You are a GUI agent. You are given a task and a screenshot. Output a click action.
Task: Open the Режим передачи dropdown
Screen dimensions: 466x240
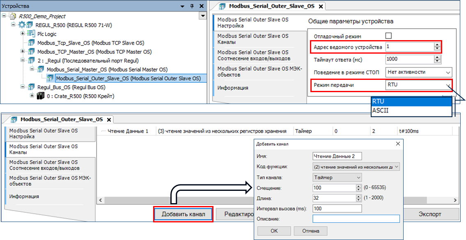tap(447, 84)
